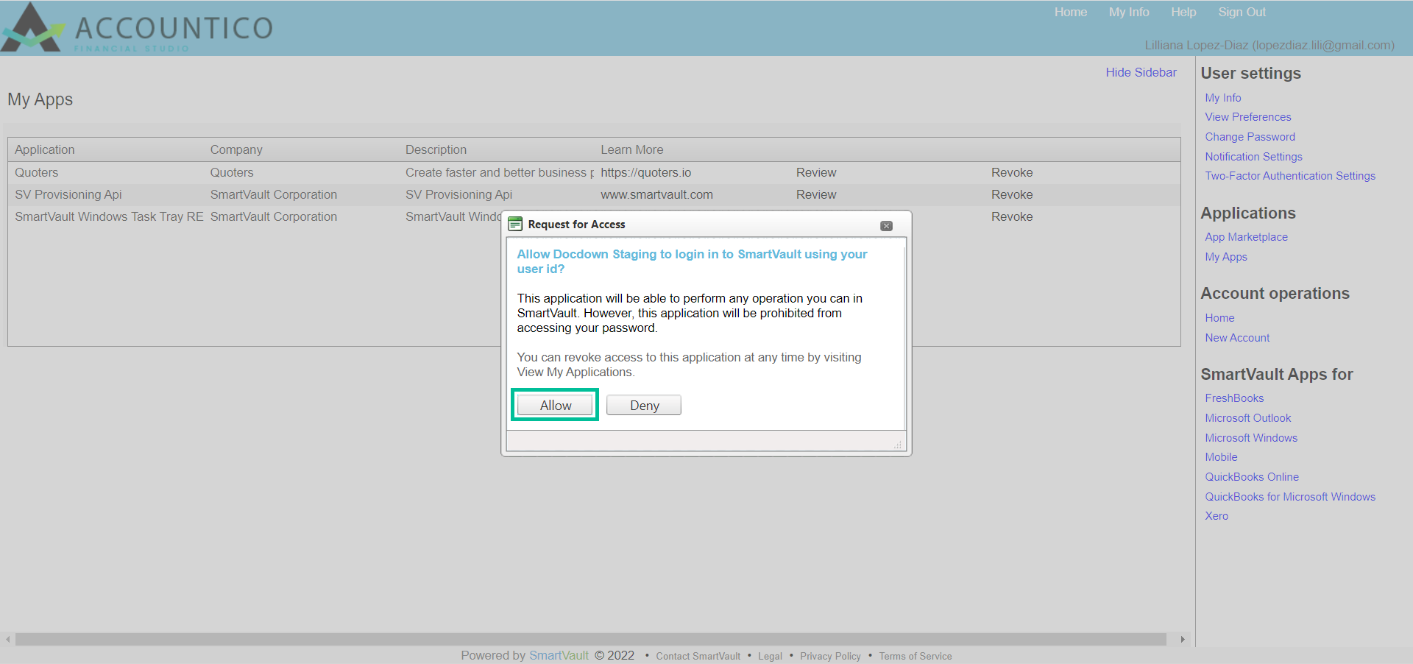The width and height of the screenshot is (1413, 664).
Task: Click the Deny button
Action: point(644,406)
